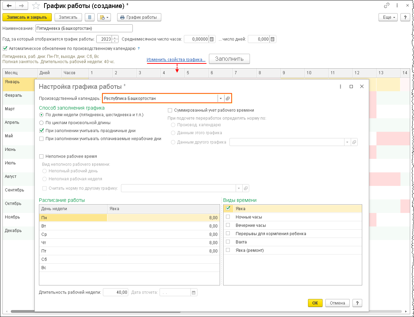Check Вахта time type
Screen dimensions: 414x317
click(228, 242)
